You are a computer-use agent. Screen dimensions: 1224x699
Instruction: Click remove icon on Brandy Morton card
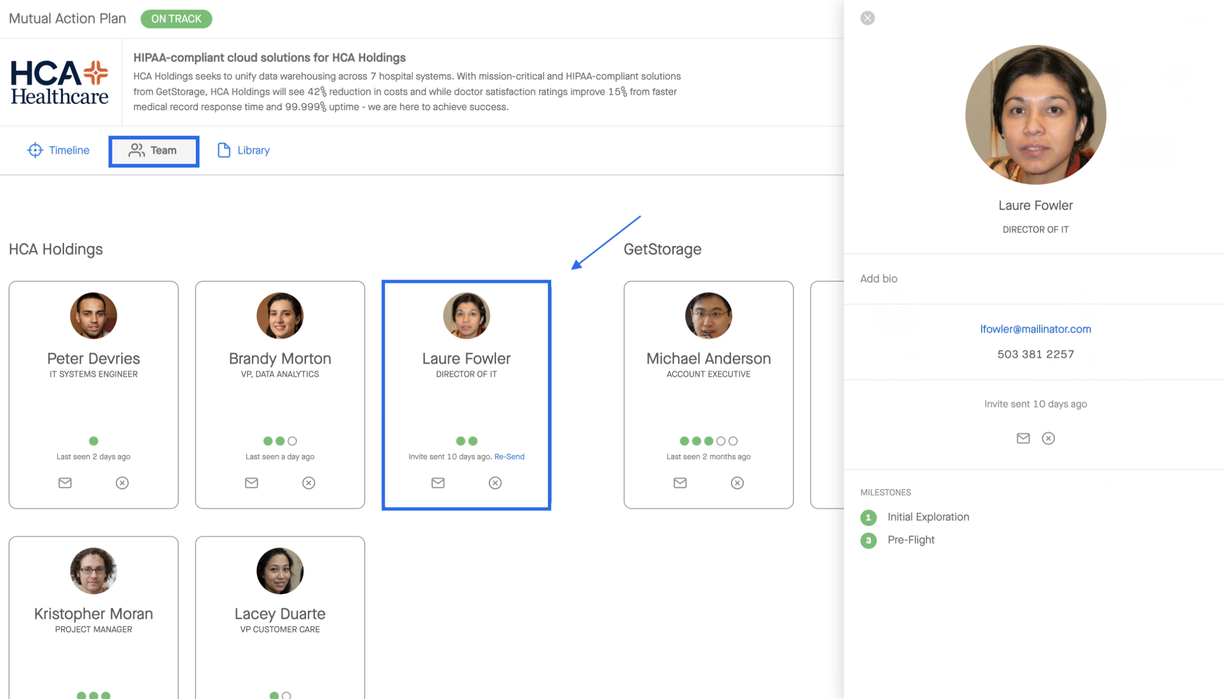[x=308, y=483]
